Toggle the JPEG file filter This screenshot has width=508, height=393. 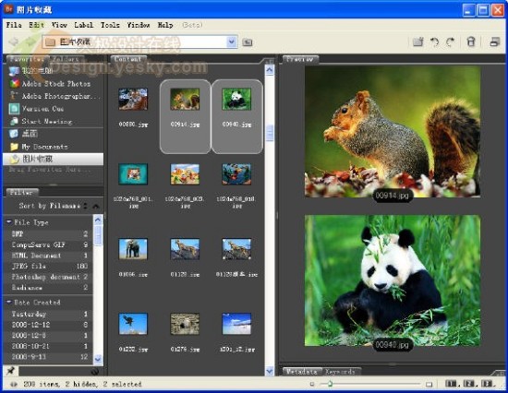pos(48,266)
